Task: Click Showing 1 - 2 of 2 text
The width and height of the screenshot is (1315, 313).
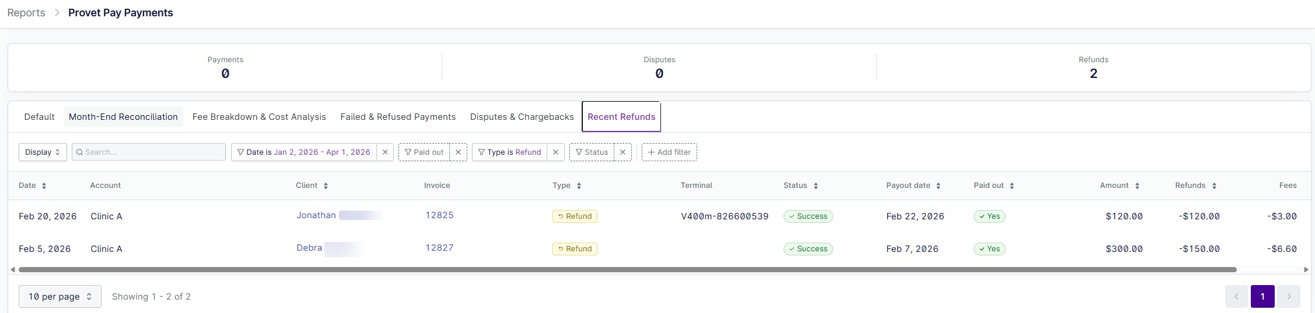Action: [151, 297]
